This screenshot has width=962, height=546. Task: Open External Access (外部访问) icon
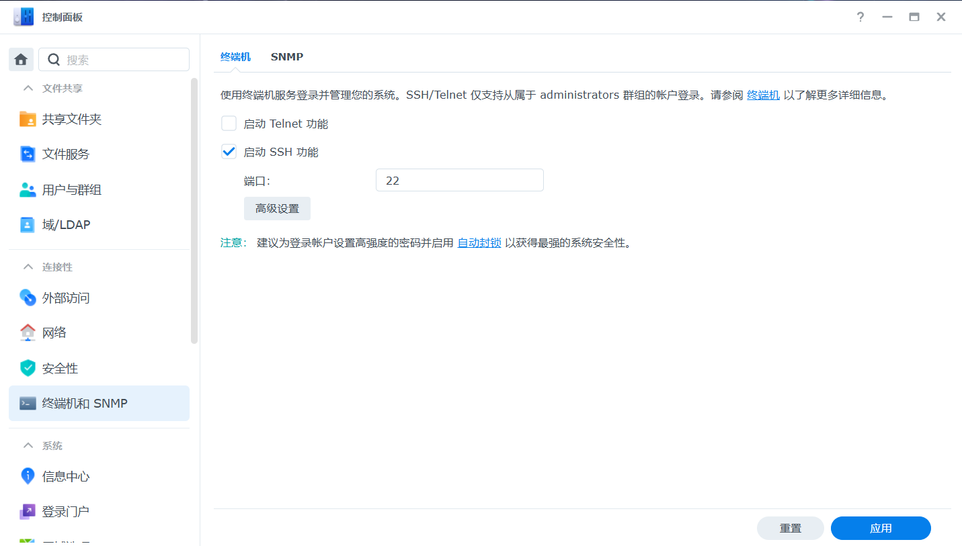point(28,298)
